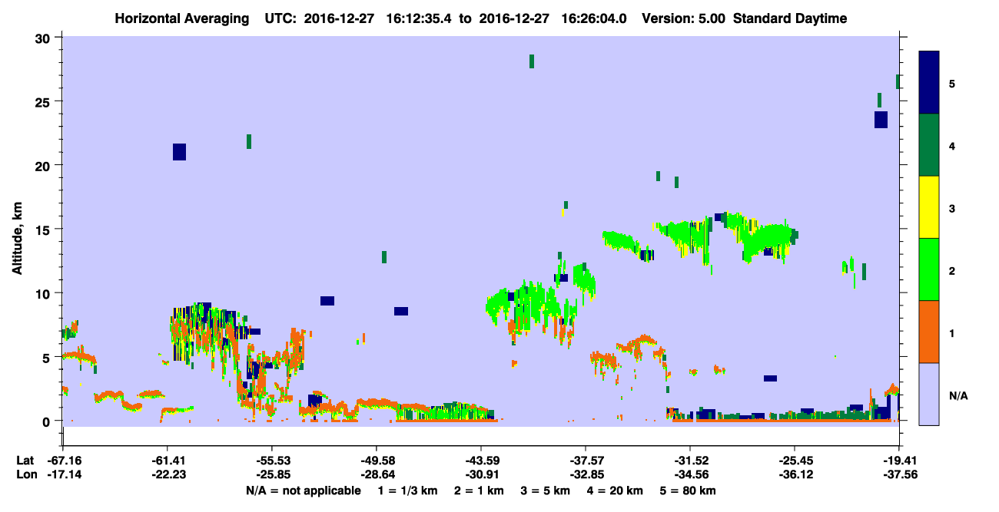Click the longitude value '-36.12'
The width and height of the screenshot is (999, 512).
[795, 474]
